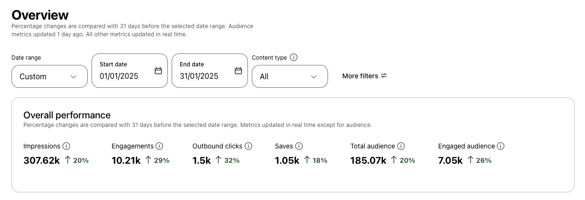Click the 29% change for Engagements
This screenshot has height=200, width=585.
[x=162, y=160]
